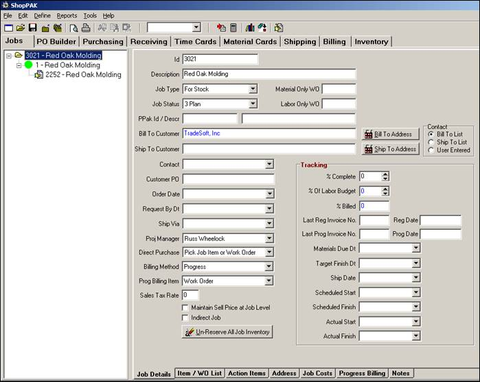480x382 pixels.
Task: Open the Reports menu
Action: tap(67, 15)
